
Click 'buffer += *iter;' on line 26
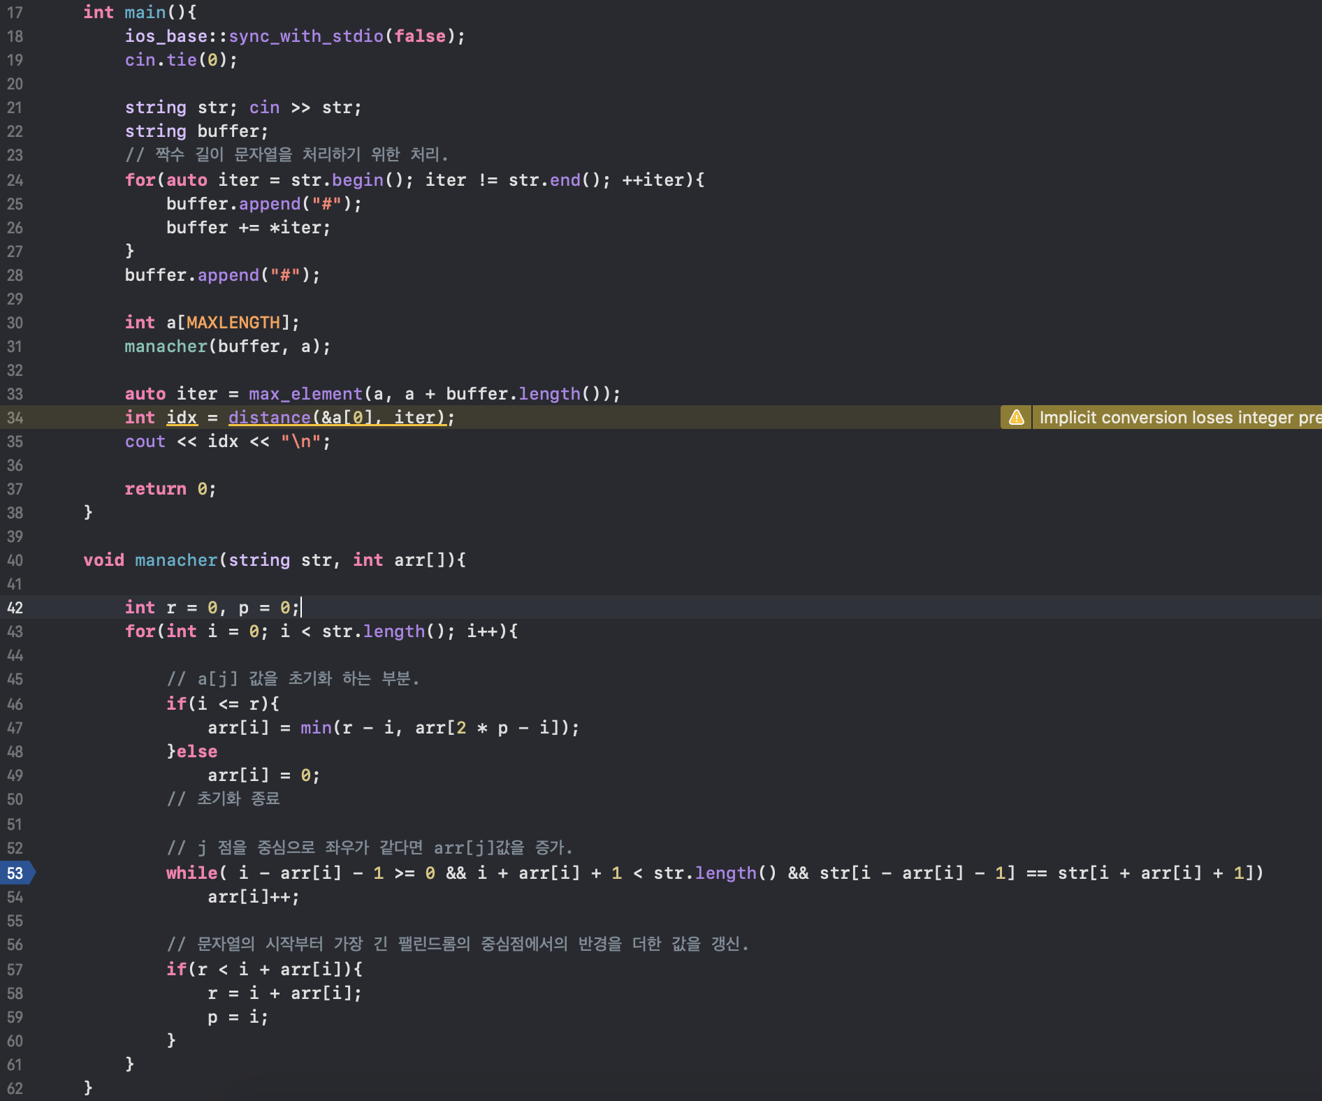tap(248, 228)
